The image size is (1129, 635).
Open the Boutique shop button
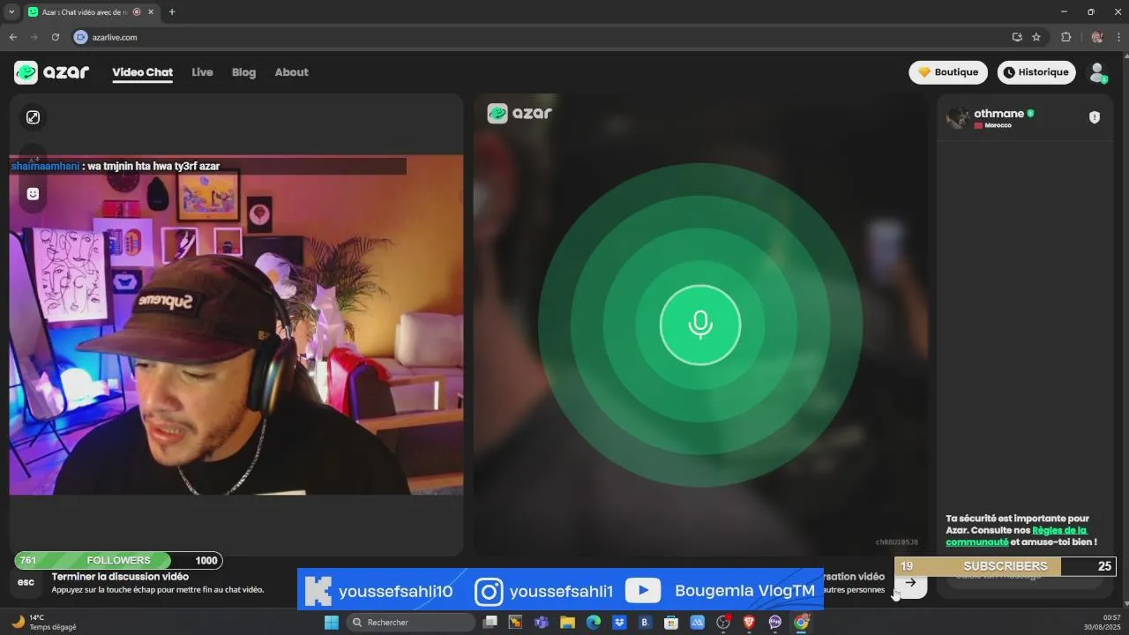click(x=948, y=72)
